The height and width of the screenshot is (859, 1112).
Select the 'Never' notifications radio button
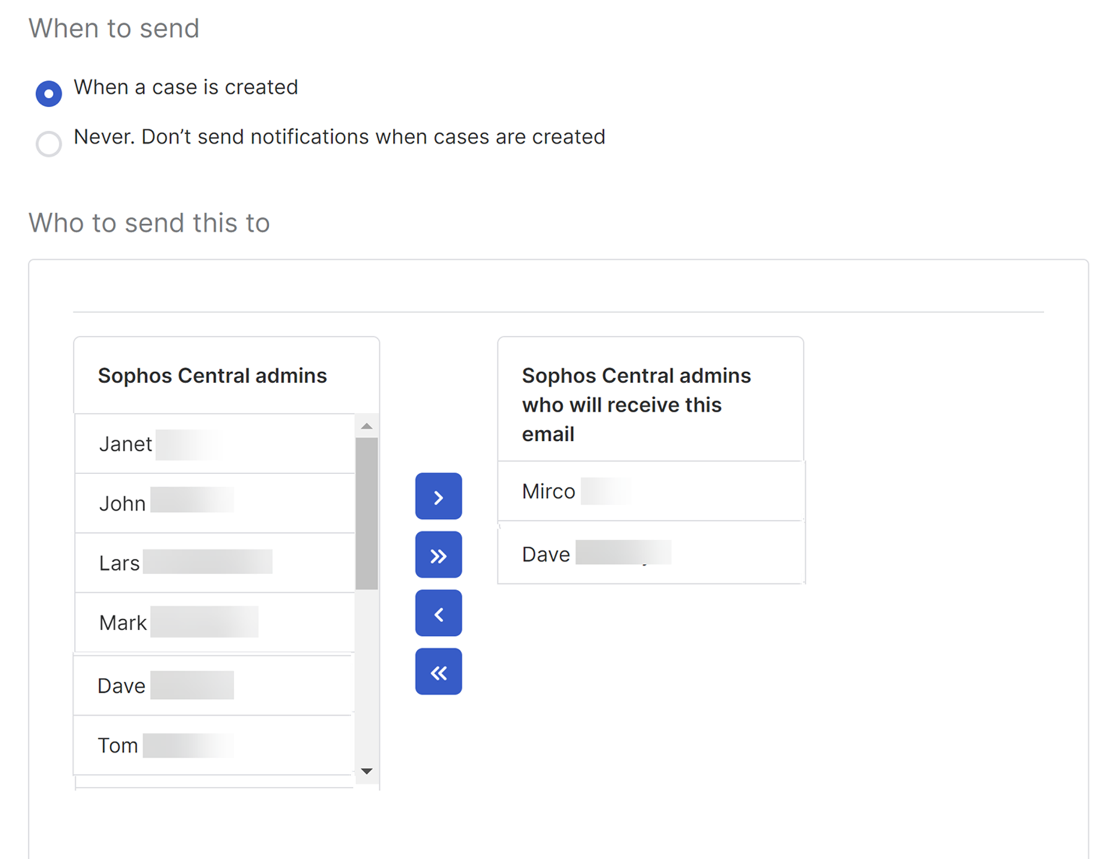[x=49, y=144]
